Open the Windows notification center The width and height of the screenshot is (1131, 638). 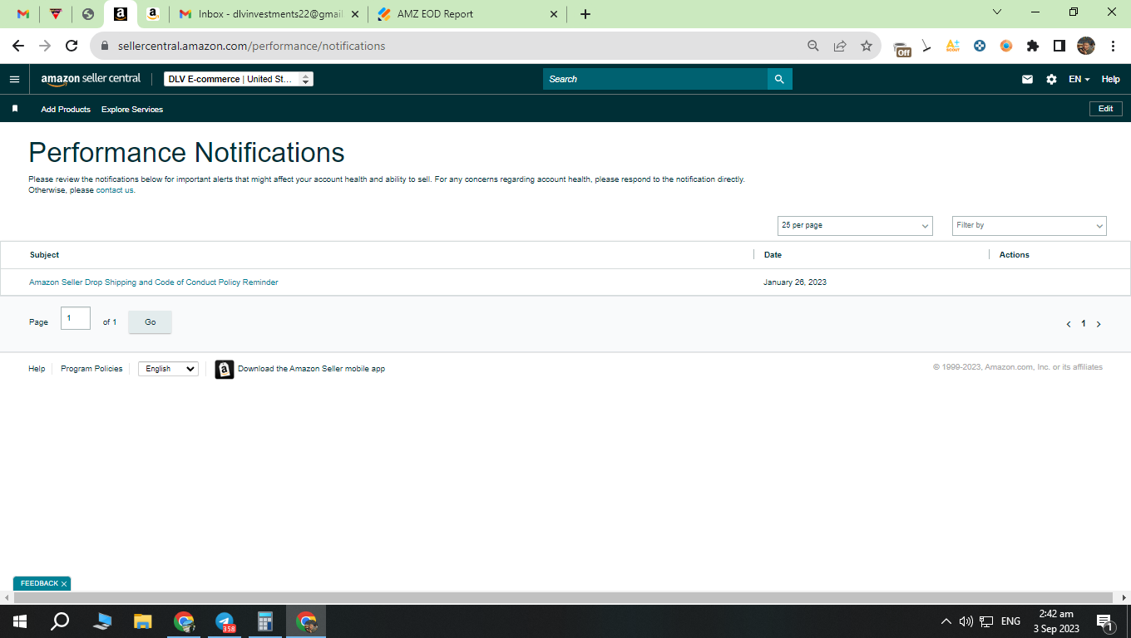point(1105,621)
